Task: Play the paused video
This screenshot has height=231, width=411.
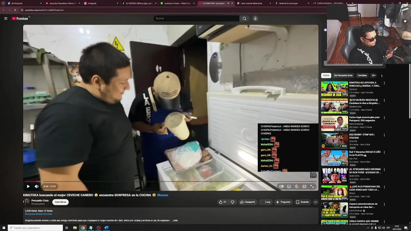Action: tap(28, 186)
